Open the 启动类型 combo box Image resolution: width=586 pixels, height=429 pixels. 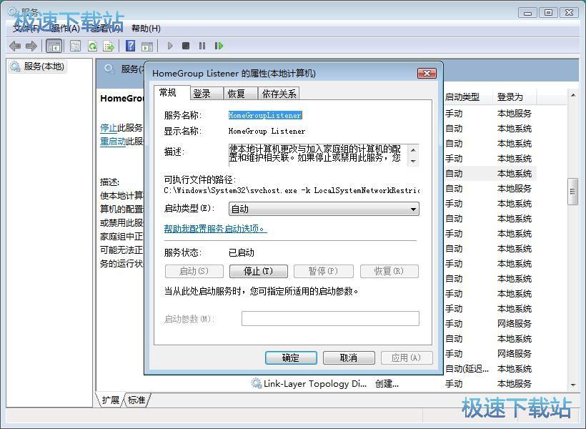[324, 209]
